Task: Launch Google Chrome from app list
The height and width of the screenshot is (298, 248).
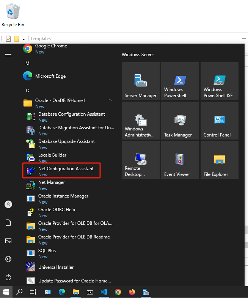Action: (x=69, y=49)
